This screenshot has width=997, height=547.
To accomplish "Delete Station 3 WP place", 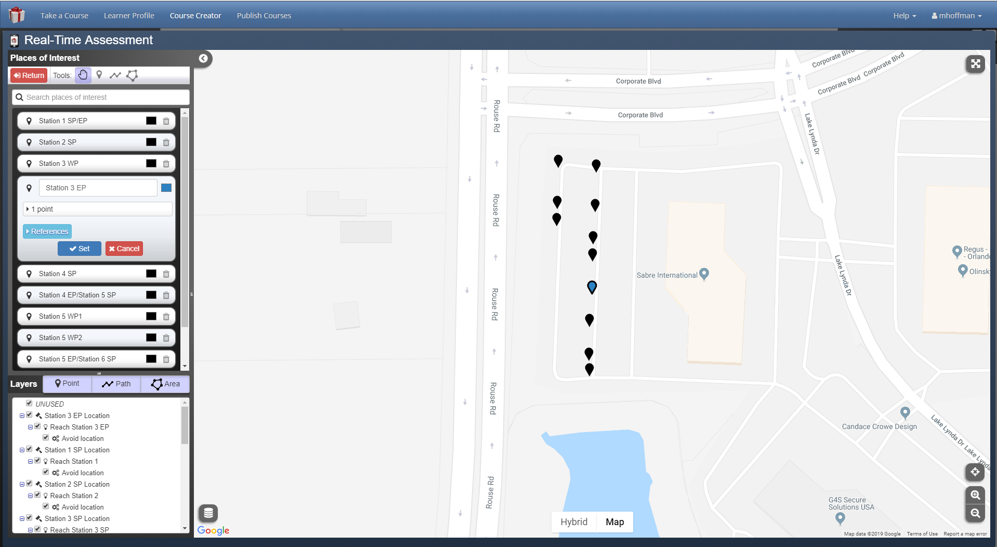I will 166,164.
